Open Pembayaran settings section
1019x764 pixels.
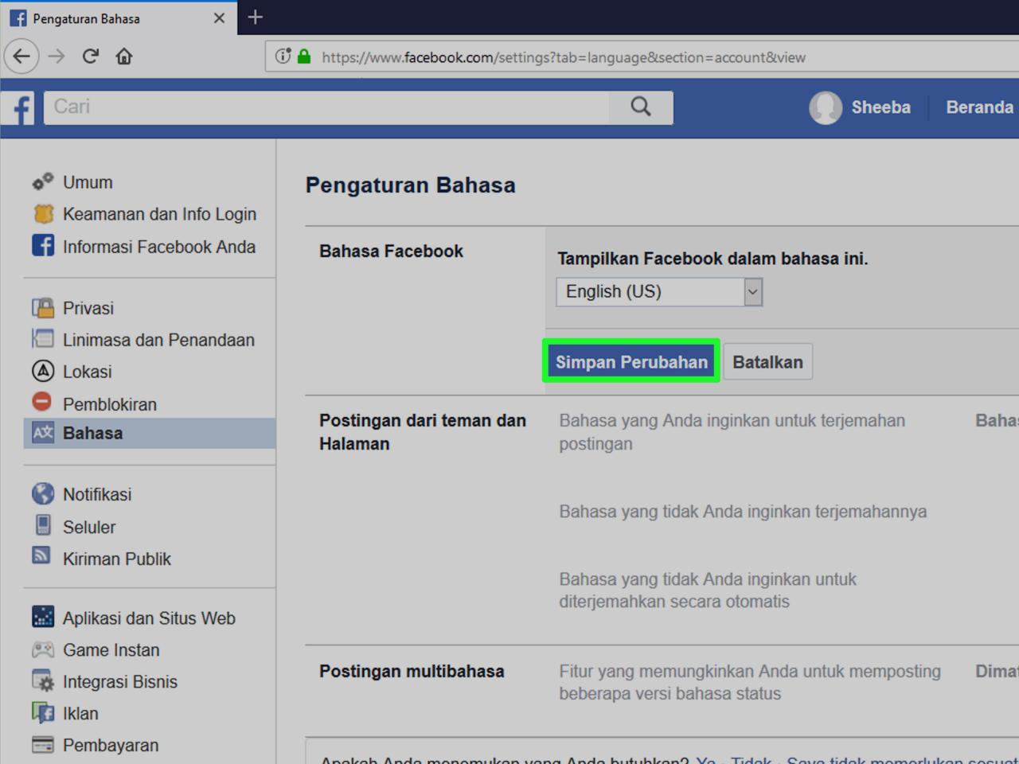[111, 746]
